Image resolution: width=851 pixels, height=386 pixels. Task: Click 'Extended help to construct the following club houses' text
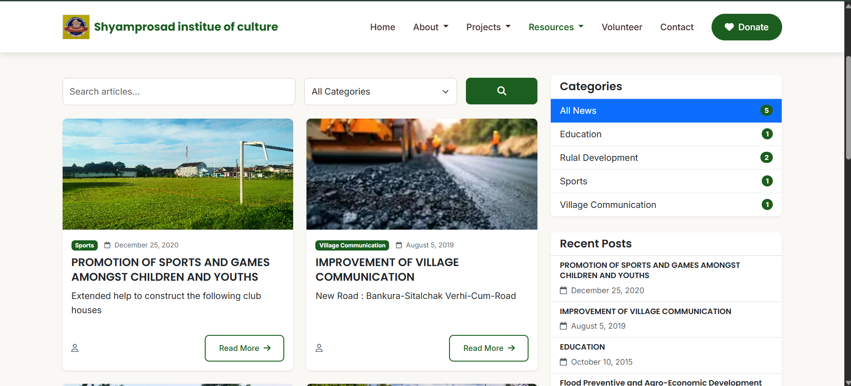(x=166, y=303)
